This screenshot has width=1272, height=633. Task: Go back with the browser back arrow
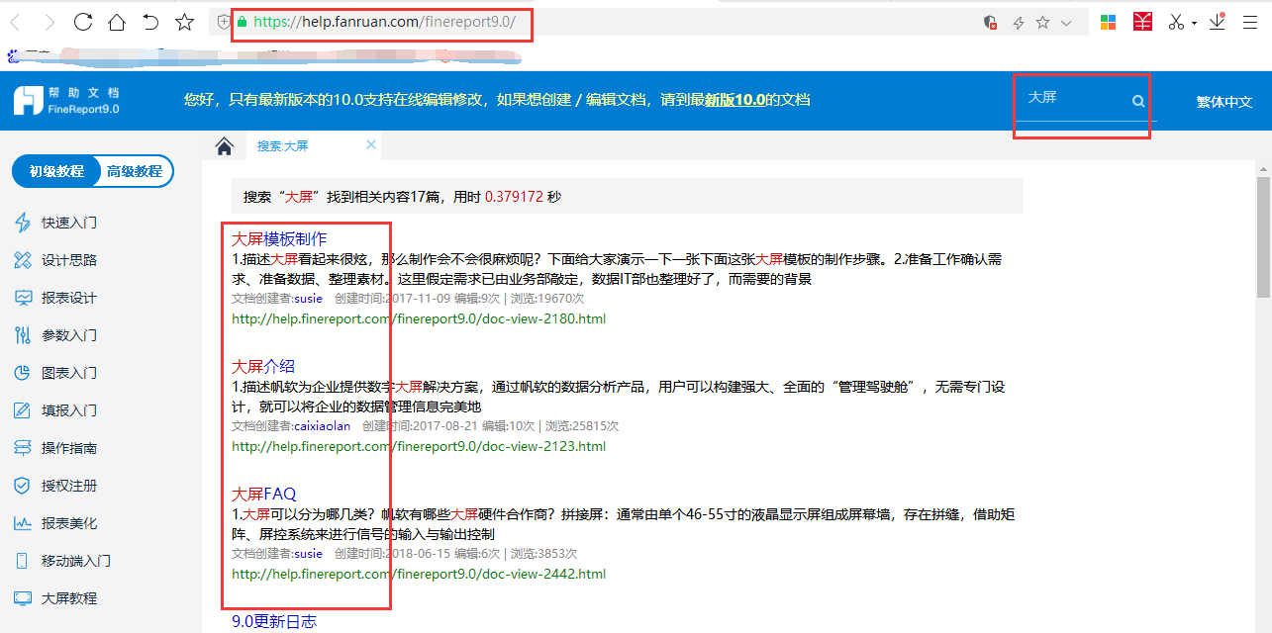[x=16, y=22]
